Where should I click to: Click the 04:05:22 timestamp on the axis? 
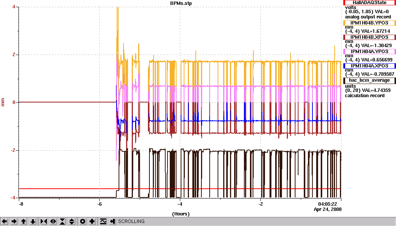click(327, 204)
